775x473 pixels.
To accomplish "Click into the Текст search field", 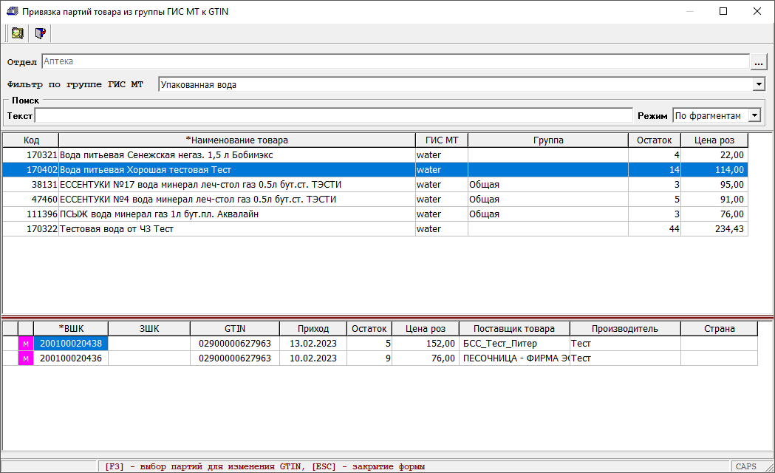I will (334, 116).
